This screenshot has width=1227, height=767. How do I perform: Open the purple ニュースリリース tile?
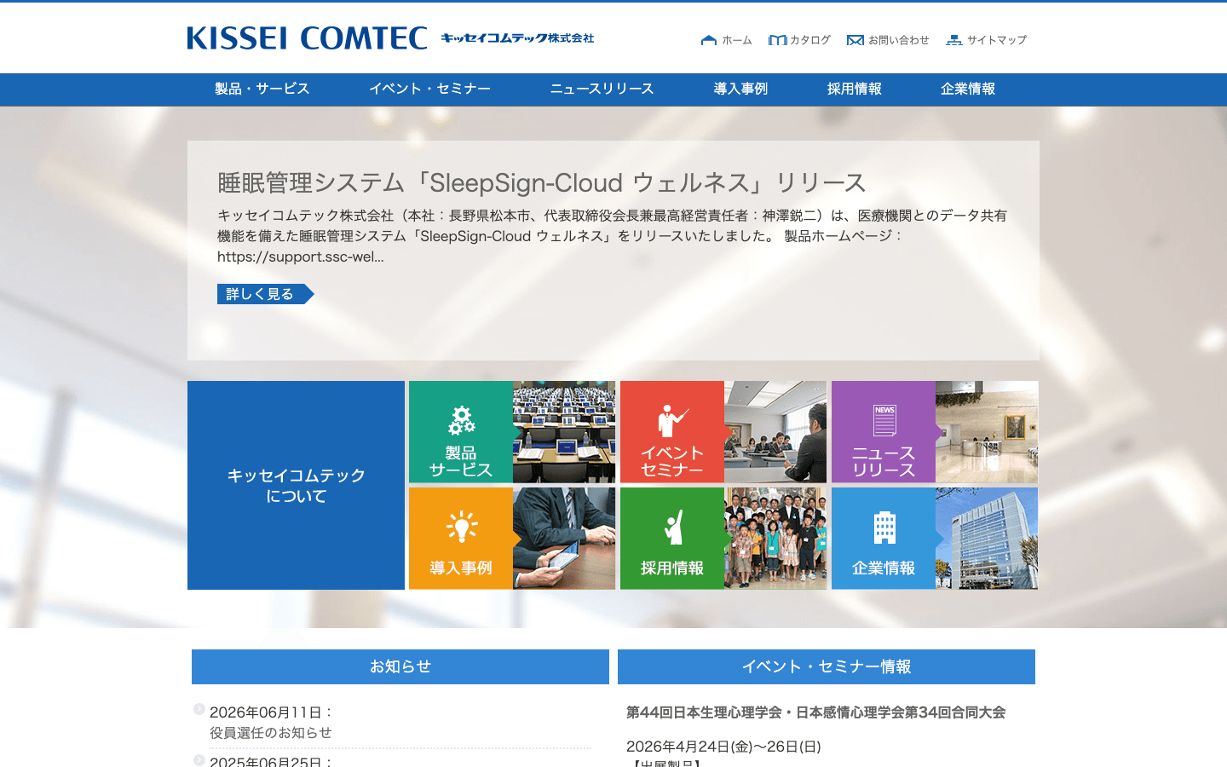tap(884, 432)
